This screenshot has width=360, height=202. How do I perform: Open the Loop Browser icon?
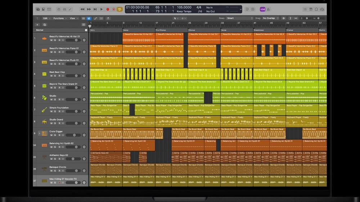coord(316,9)
